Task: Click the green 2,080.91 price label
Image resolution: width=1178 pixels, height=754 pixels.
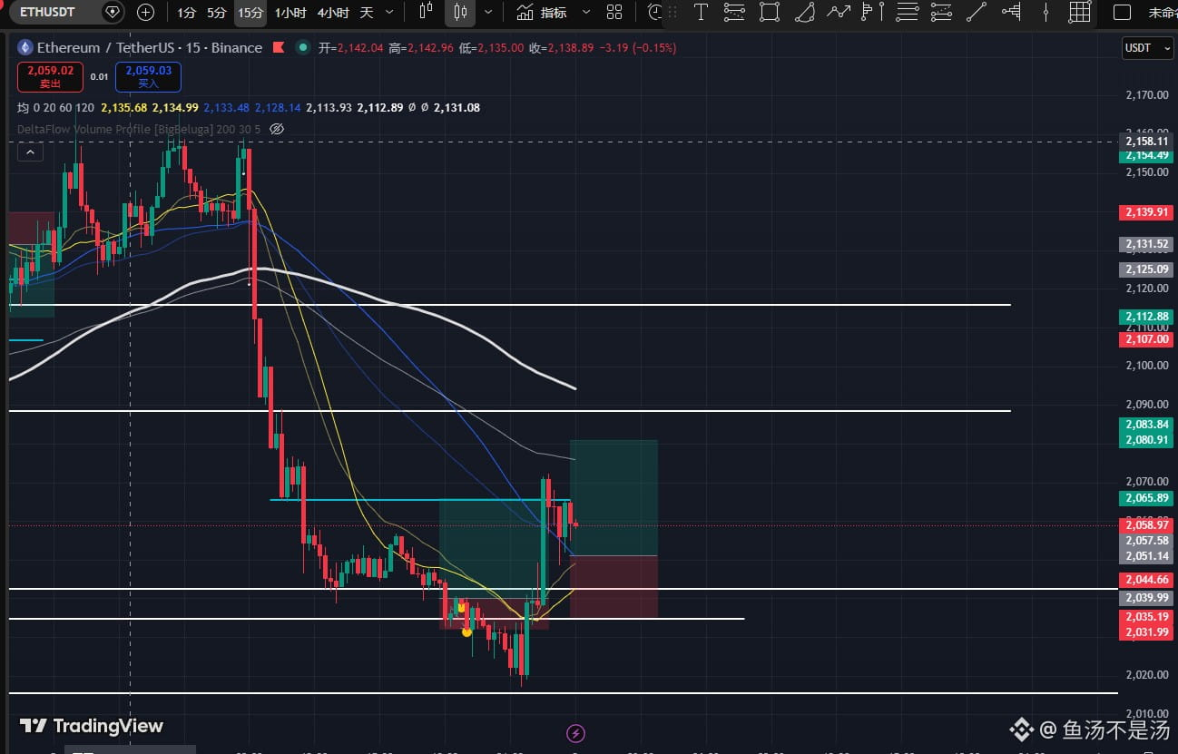Action: tap(1146, 440)
